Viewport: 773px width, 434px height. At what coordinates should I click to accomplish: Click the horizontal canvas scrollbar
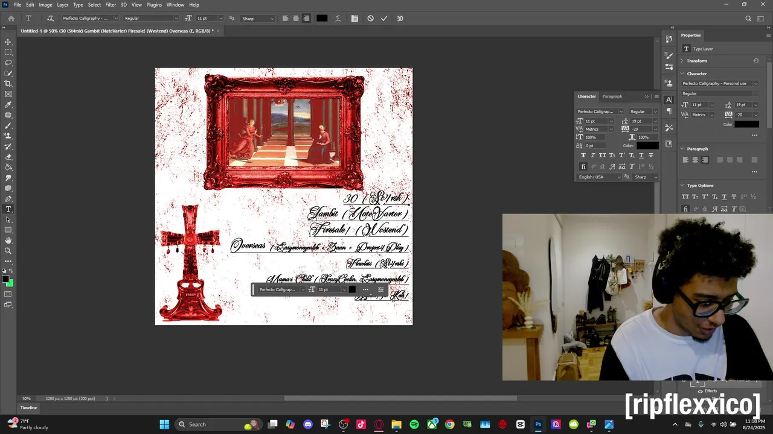point(400,398)
